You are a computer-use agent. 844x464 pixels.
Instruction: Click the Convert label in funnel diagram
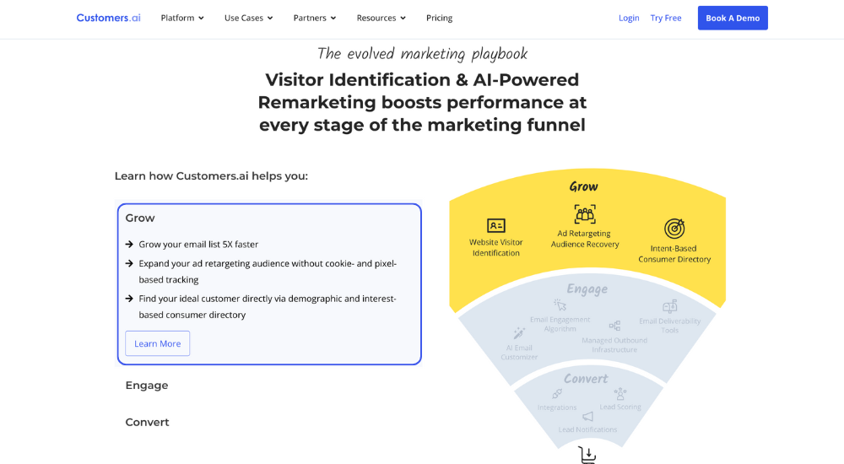point(587,379)
